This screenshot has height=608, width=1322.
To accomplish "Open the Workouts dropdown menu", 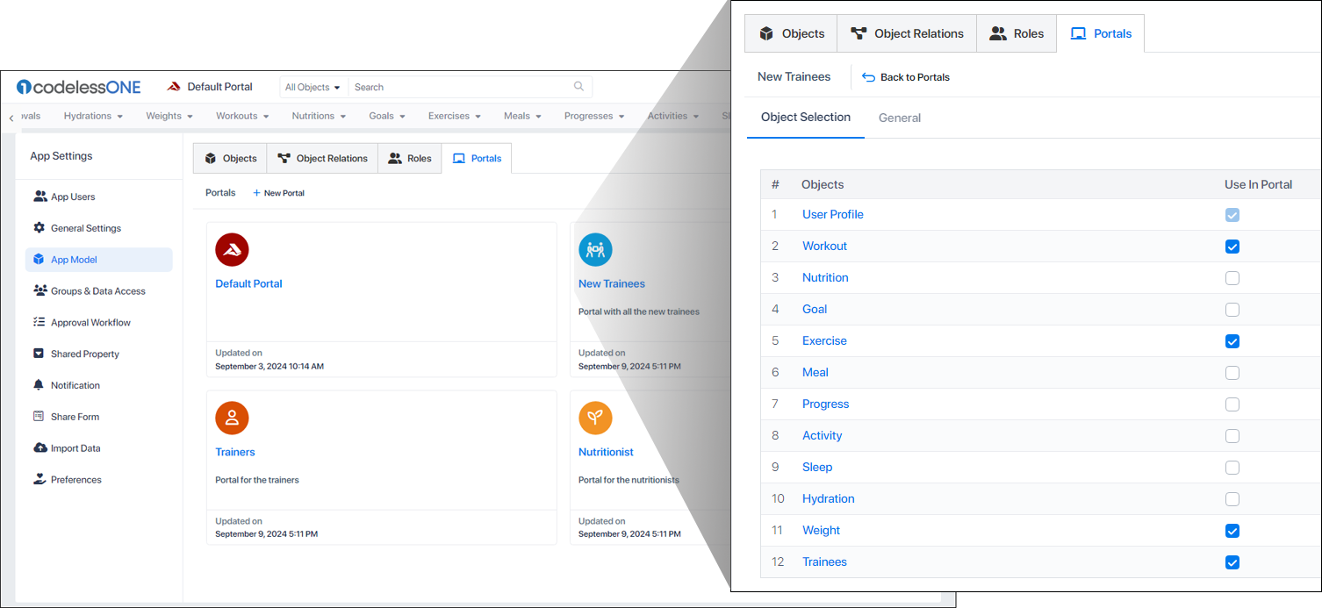I will 243,116.
